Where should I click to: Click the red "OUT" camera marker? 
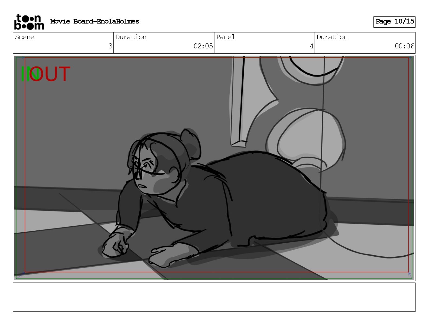coord(50,74)
